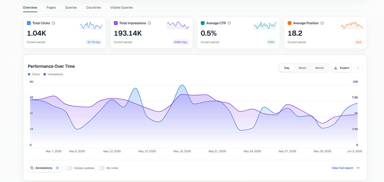Click the info icon beside Average CTR
The image size is (384, 182).
click(229, 23)
